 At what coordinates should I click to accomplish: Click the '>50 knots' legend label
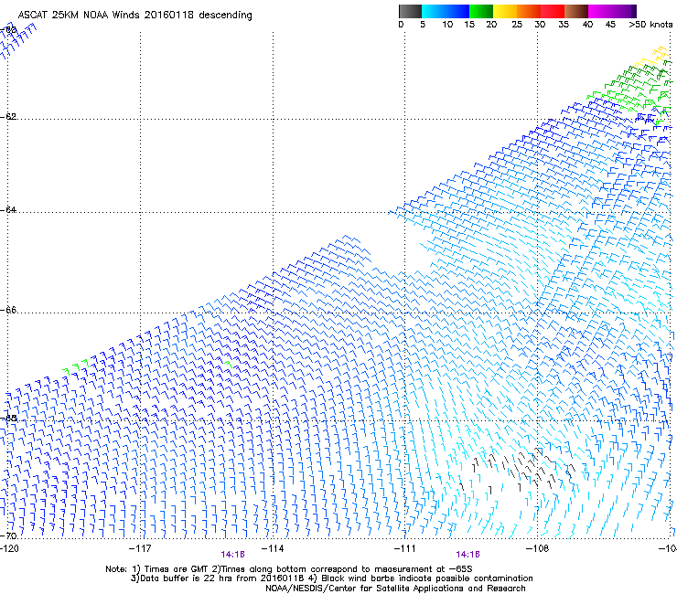[x=650, y=24]
